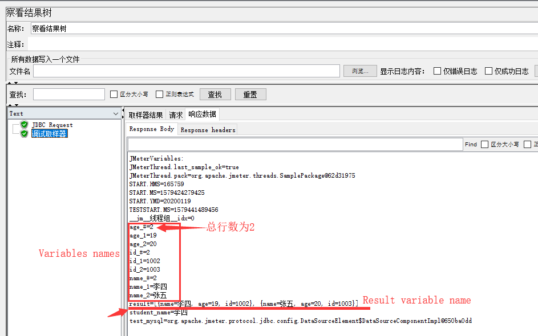Open the Response headers tab
Image resolution: width=538 pixels, height=336 pixels.
point(208,130)
